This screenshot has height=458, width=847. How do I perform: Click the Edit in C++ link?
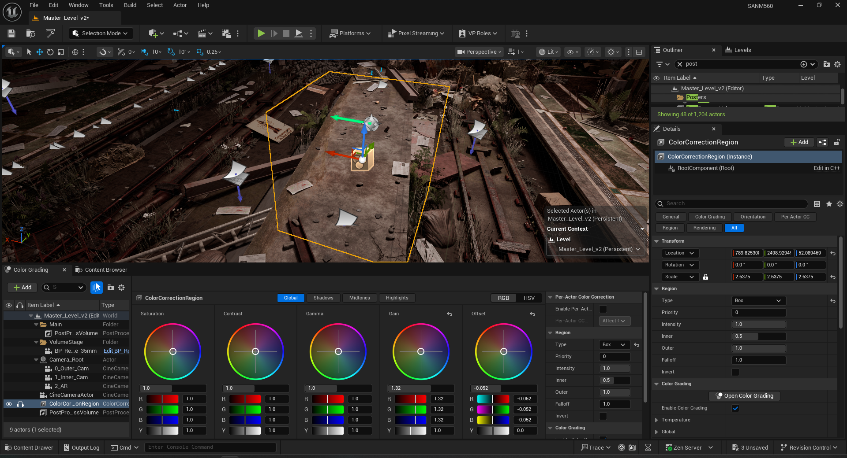pyautogui.click(x=826, y=168)
